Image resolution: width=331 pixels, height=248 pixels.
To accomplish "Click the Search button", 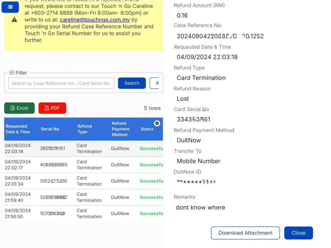I will [x=132, y=83].
